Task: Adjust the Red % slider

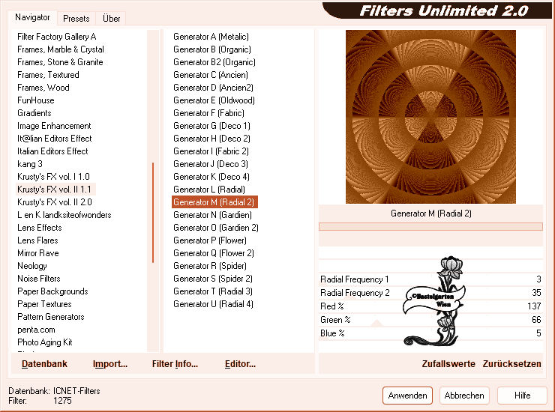Action: [430, 306]
